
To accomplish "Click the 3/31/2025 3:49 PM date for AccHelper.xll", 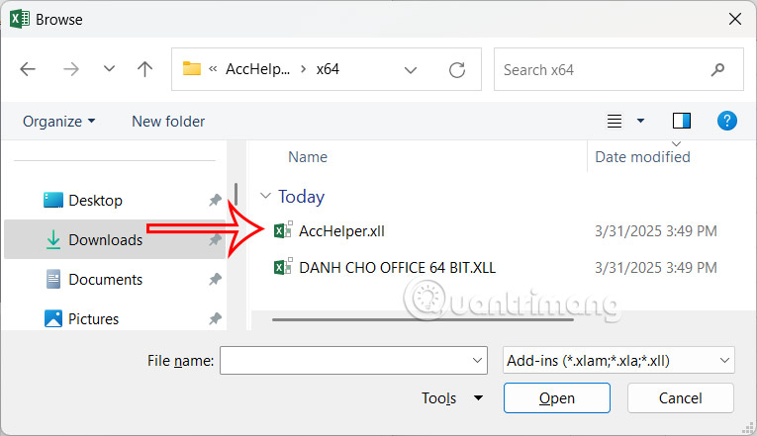I will [656, 231].
